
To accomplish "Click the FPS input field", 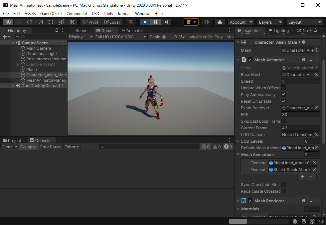I will (x=300, y=114).
